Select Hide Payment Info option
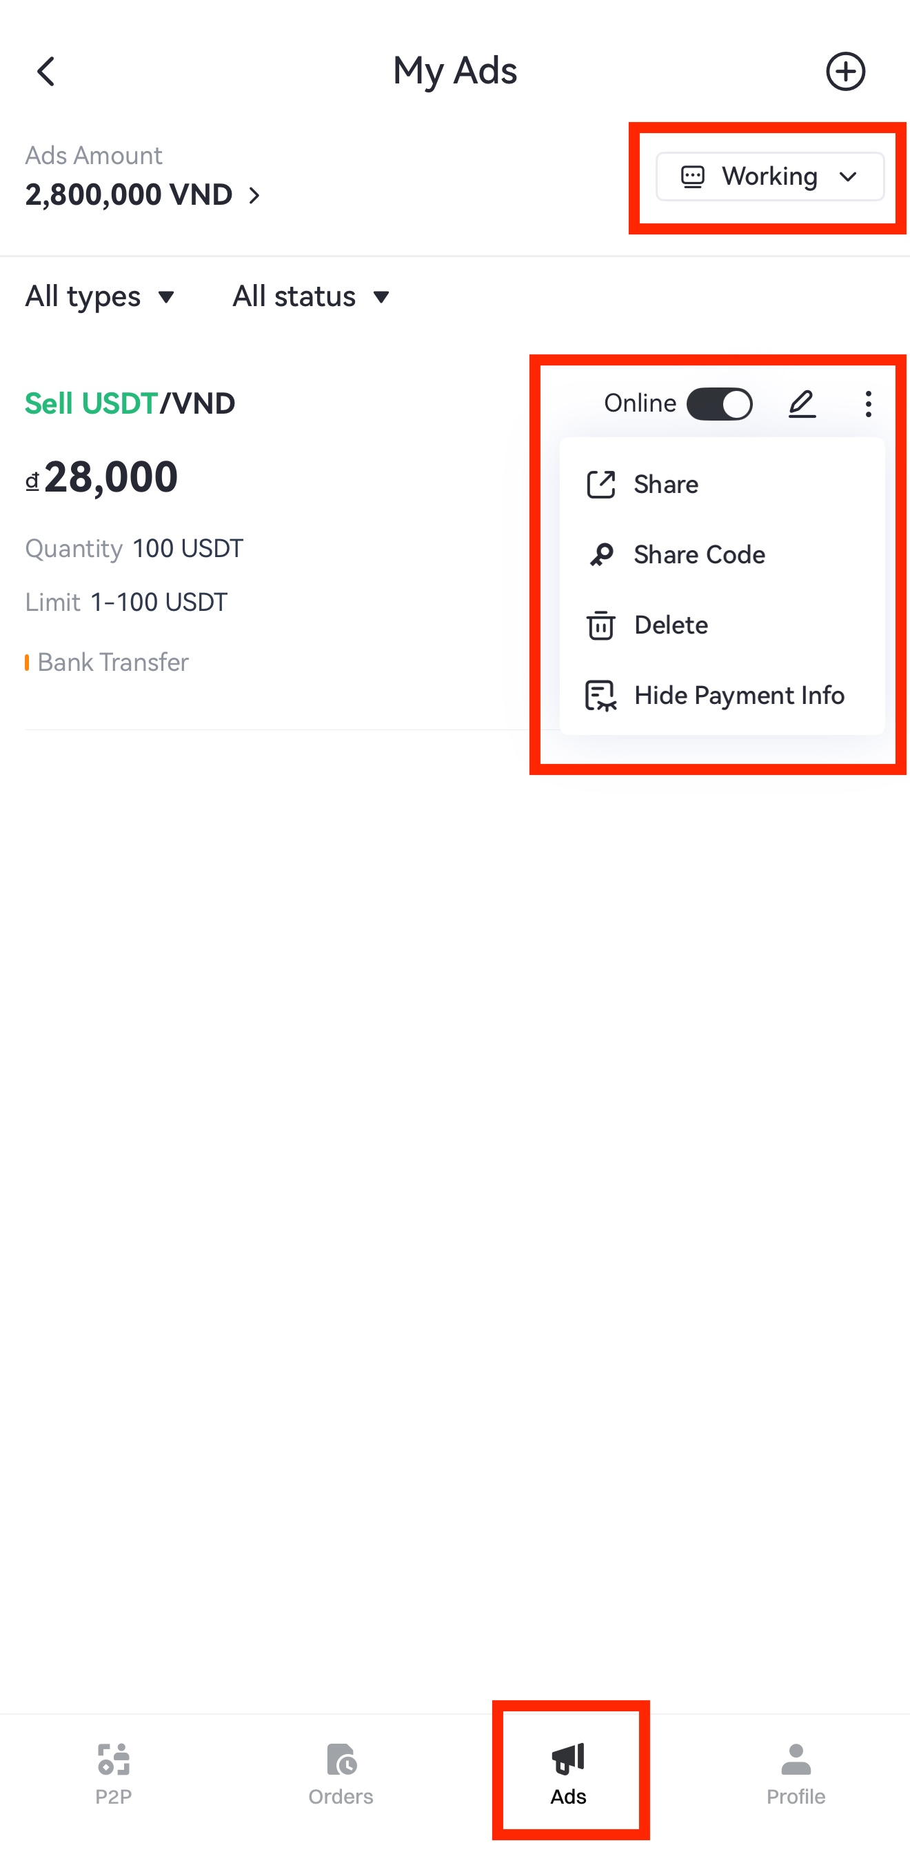The width and height of the screenshot is (910, 1854). 739,695
